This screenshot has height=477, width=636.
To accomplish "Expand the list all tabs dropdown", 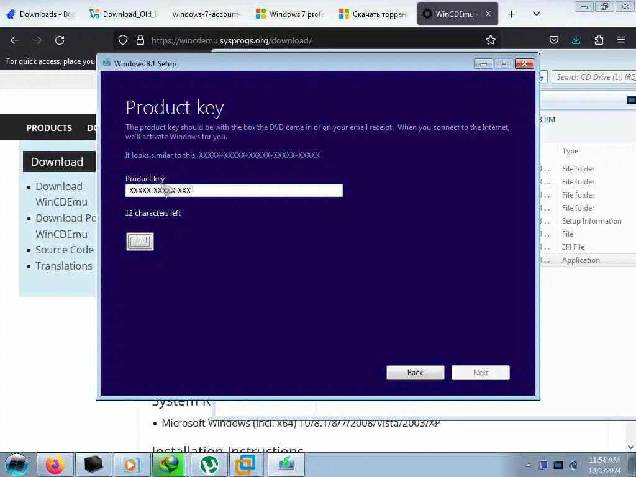I will pos(536,14).
